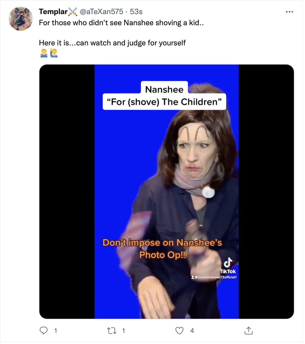Click the @aTeXan575 handle
Viewport: 305px width, 344px height.
pyautogui.click(x=101, y=12)
